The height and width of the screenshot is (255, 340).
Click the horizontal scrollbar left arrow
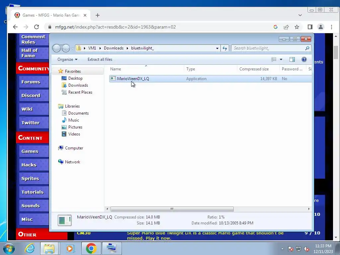107,209
